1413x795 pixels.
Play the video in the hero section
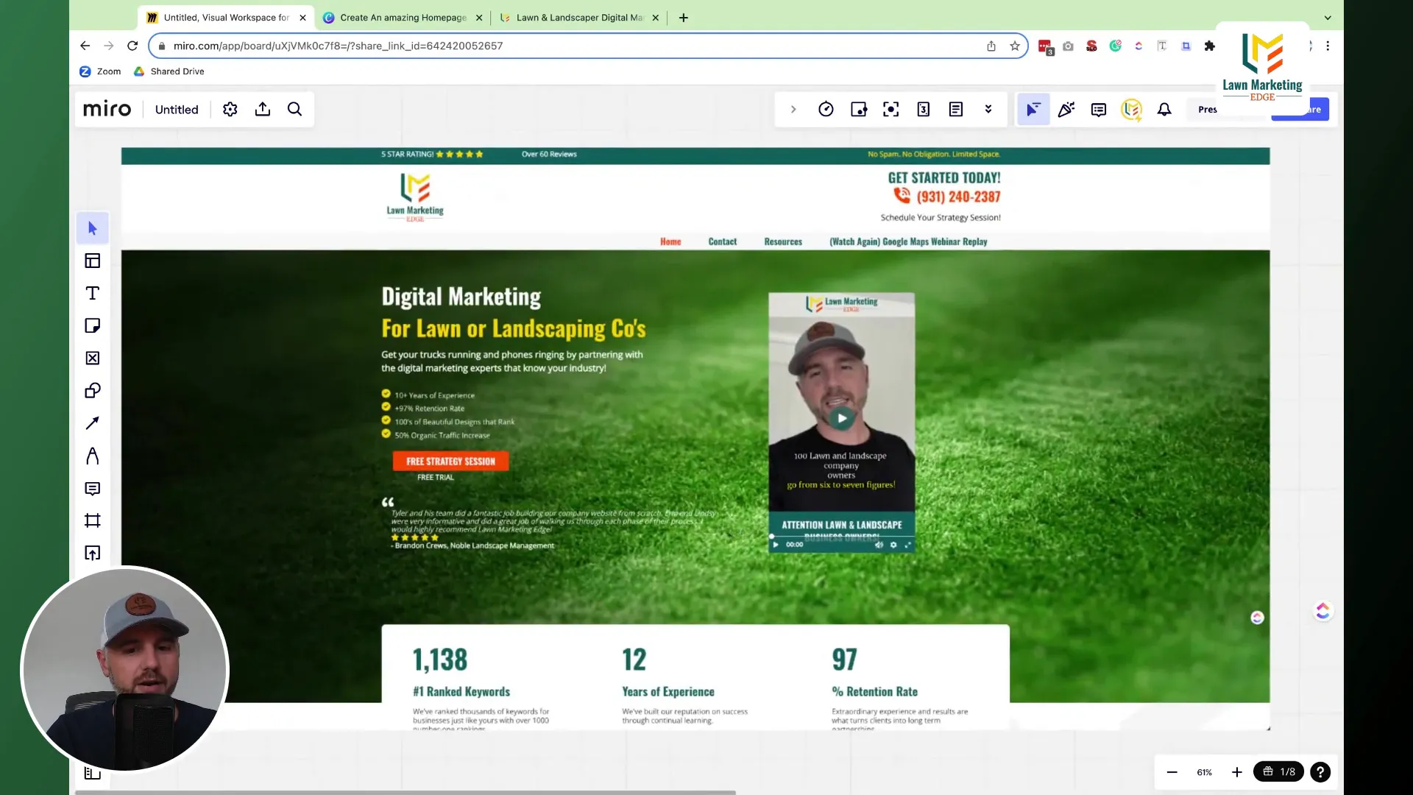(x=841, y=418)
